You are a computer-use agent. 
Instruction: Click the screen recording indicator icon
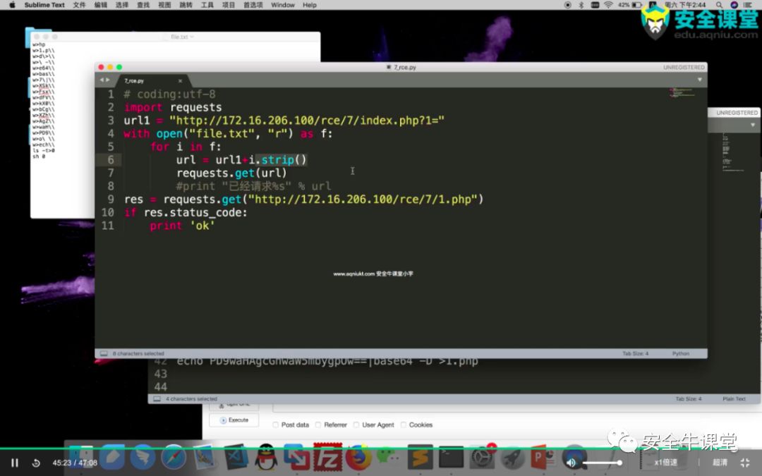pyautogui.click(x=567, y=5)
